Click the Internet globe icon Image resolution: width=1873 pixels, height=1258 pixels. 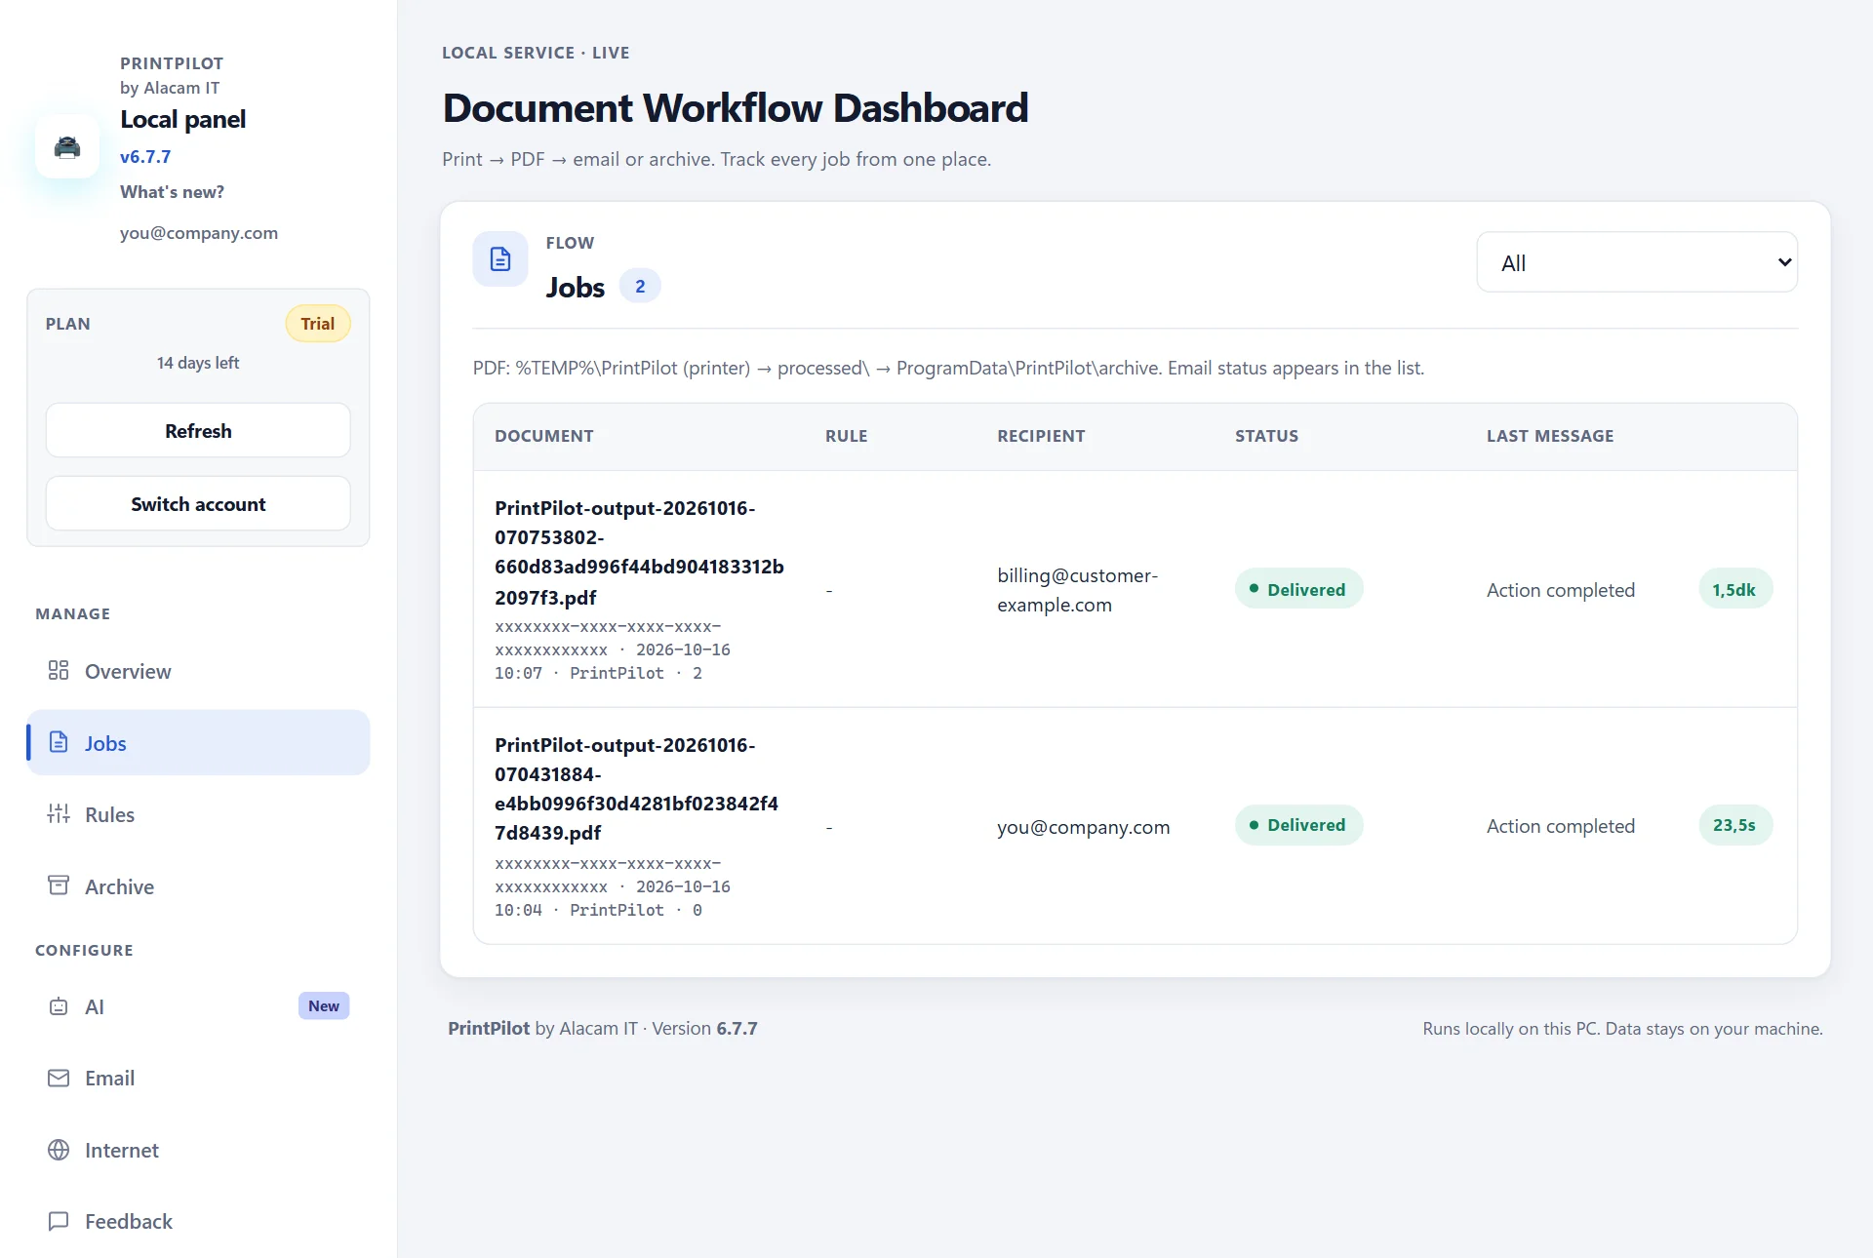(x=59, y=1150)
